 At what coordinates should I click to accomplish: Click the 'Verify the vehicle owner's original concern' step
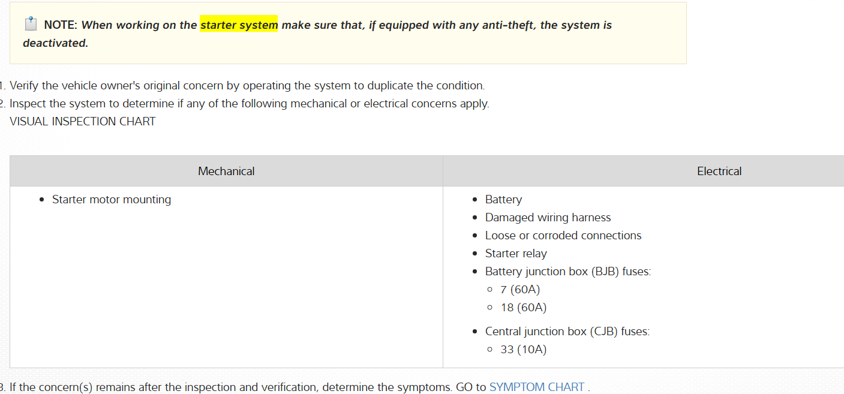[x=247, y=86]
